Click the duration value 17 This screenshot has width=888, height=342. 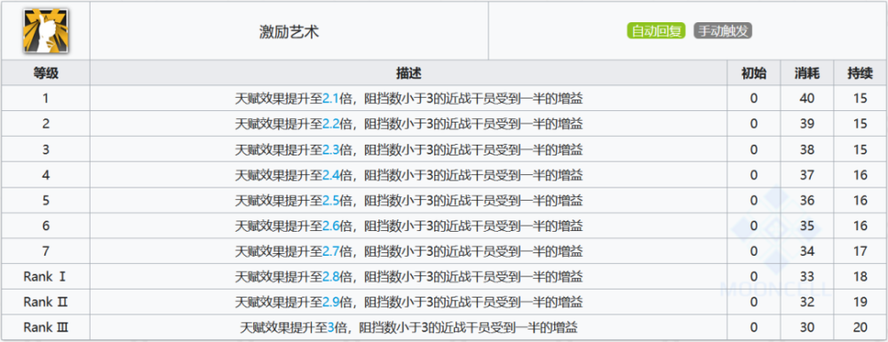point(860,251)
